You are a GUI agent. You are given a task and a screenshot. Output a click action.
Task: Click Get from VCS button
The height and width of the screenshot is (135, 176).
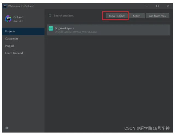157,16
